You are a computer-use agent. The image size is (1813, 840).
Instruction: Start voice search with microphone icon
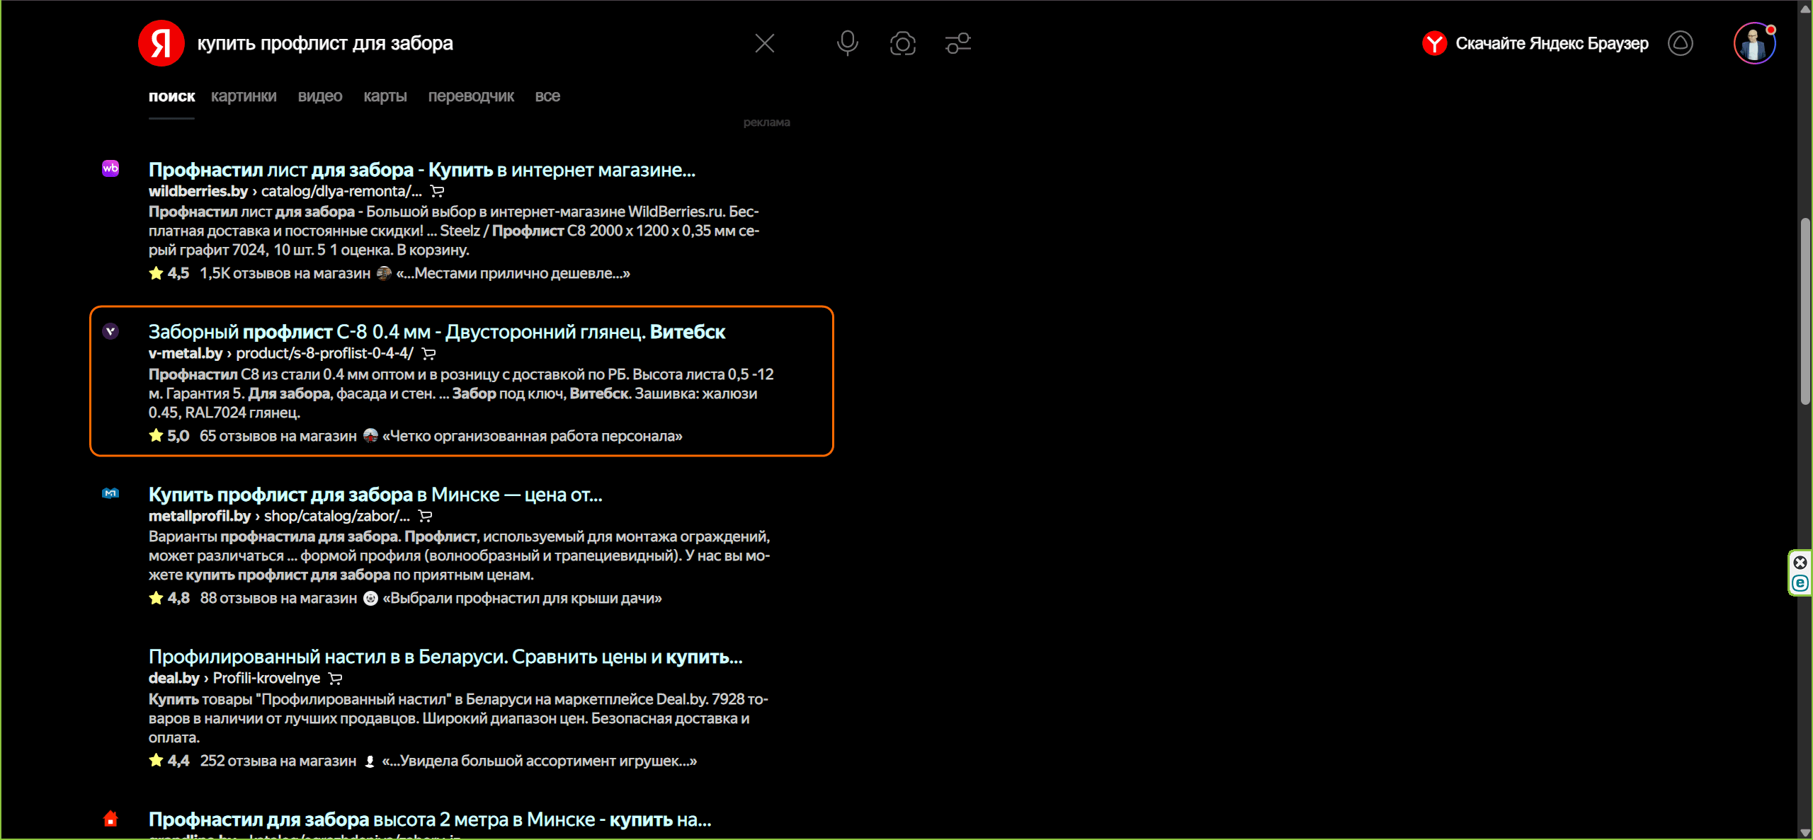tap(847, 43)
